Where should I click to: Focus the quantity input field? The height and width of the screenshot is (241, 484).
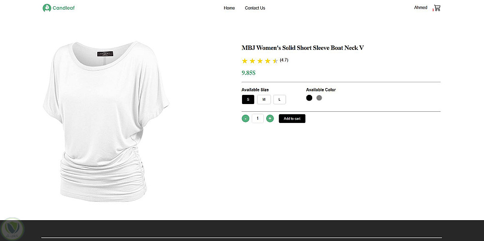coord(257,119)
